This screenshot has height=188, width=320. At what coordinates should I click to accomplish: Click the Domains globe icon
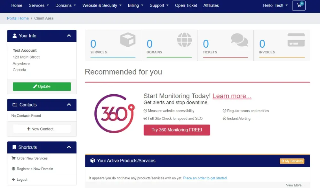click(x=184, y=40)
